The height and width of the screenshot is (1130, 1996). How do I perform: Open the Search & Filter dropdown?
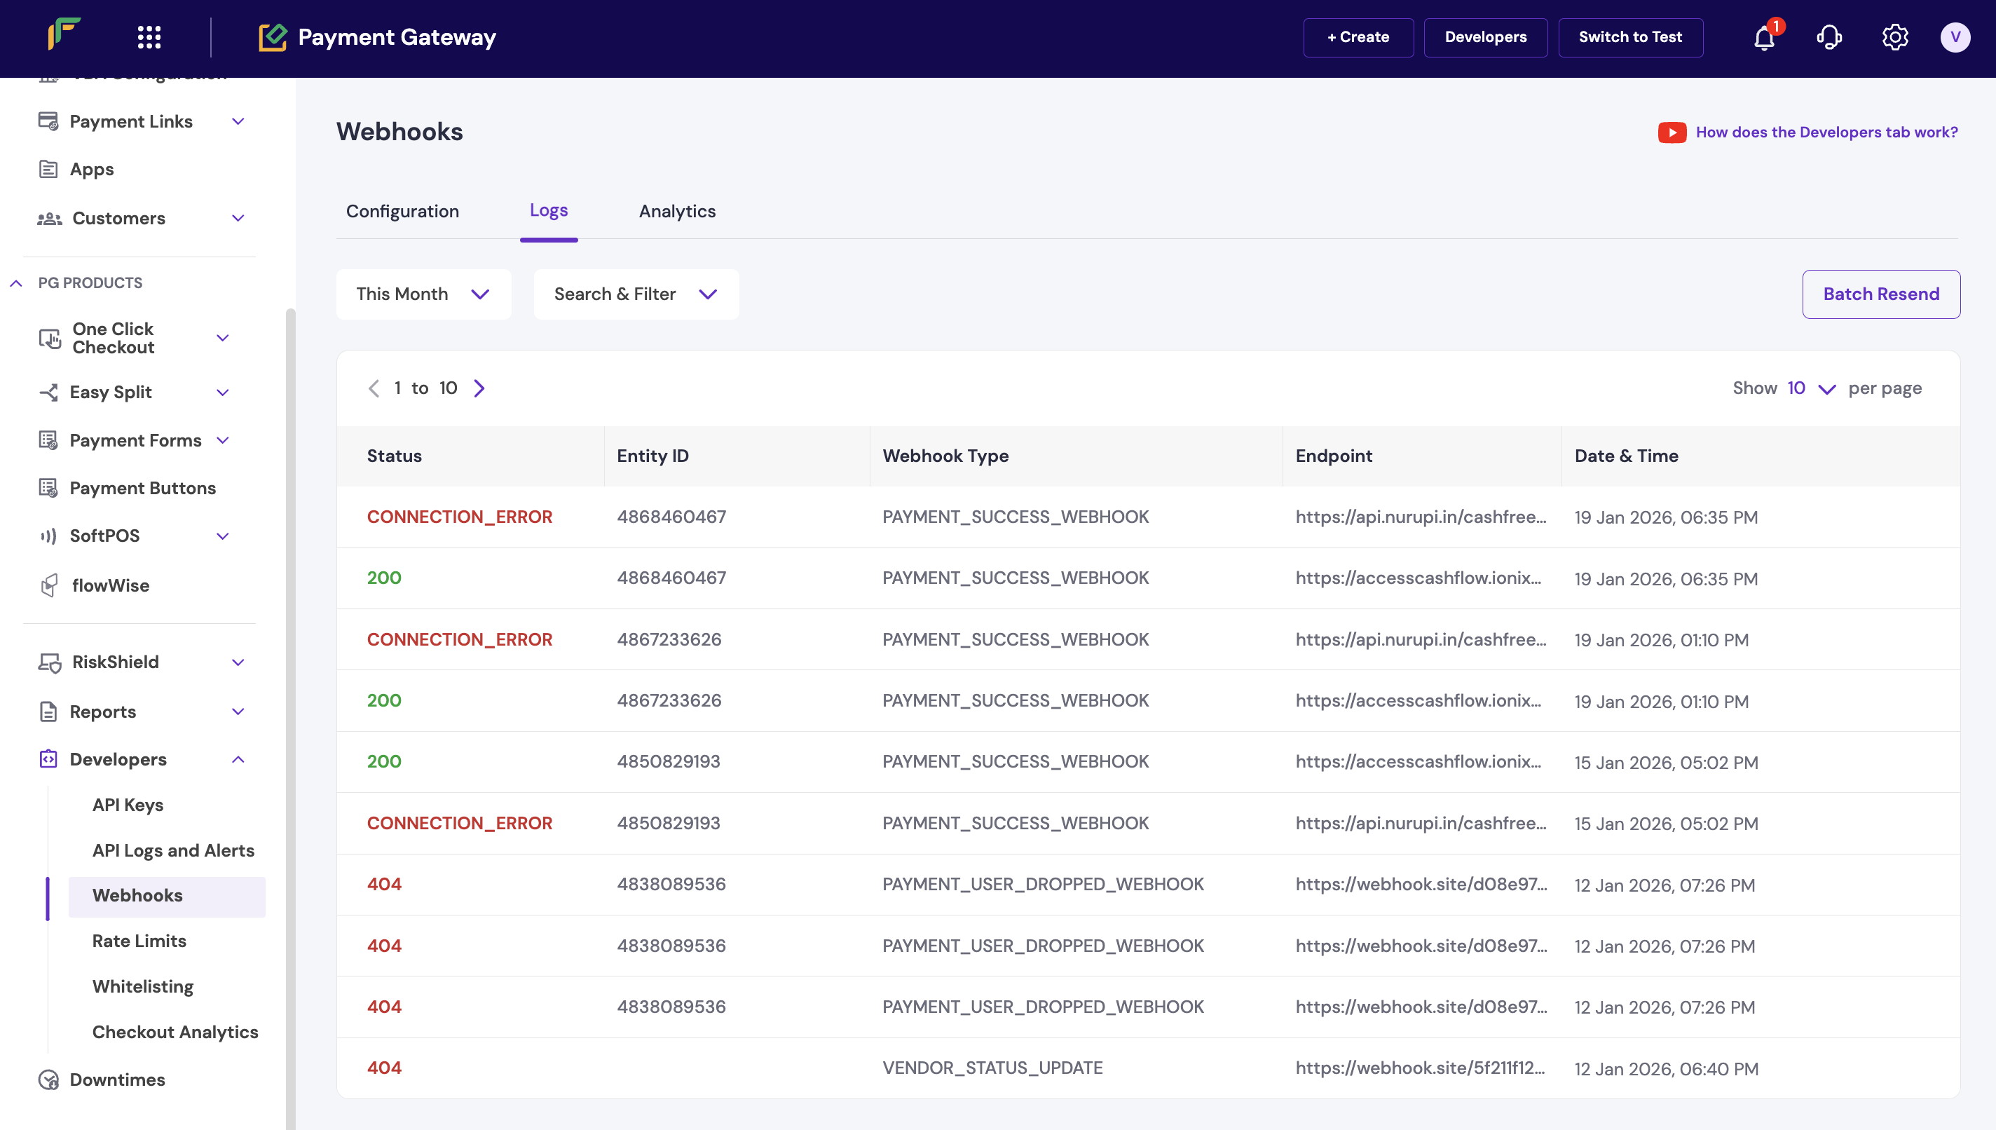tap(636, 294)
